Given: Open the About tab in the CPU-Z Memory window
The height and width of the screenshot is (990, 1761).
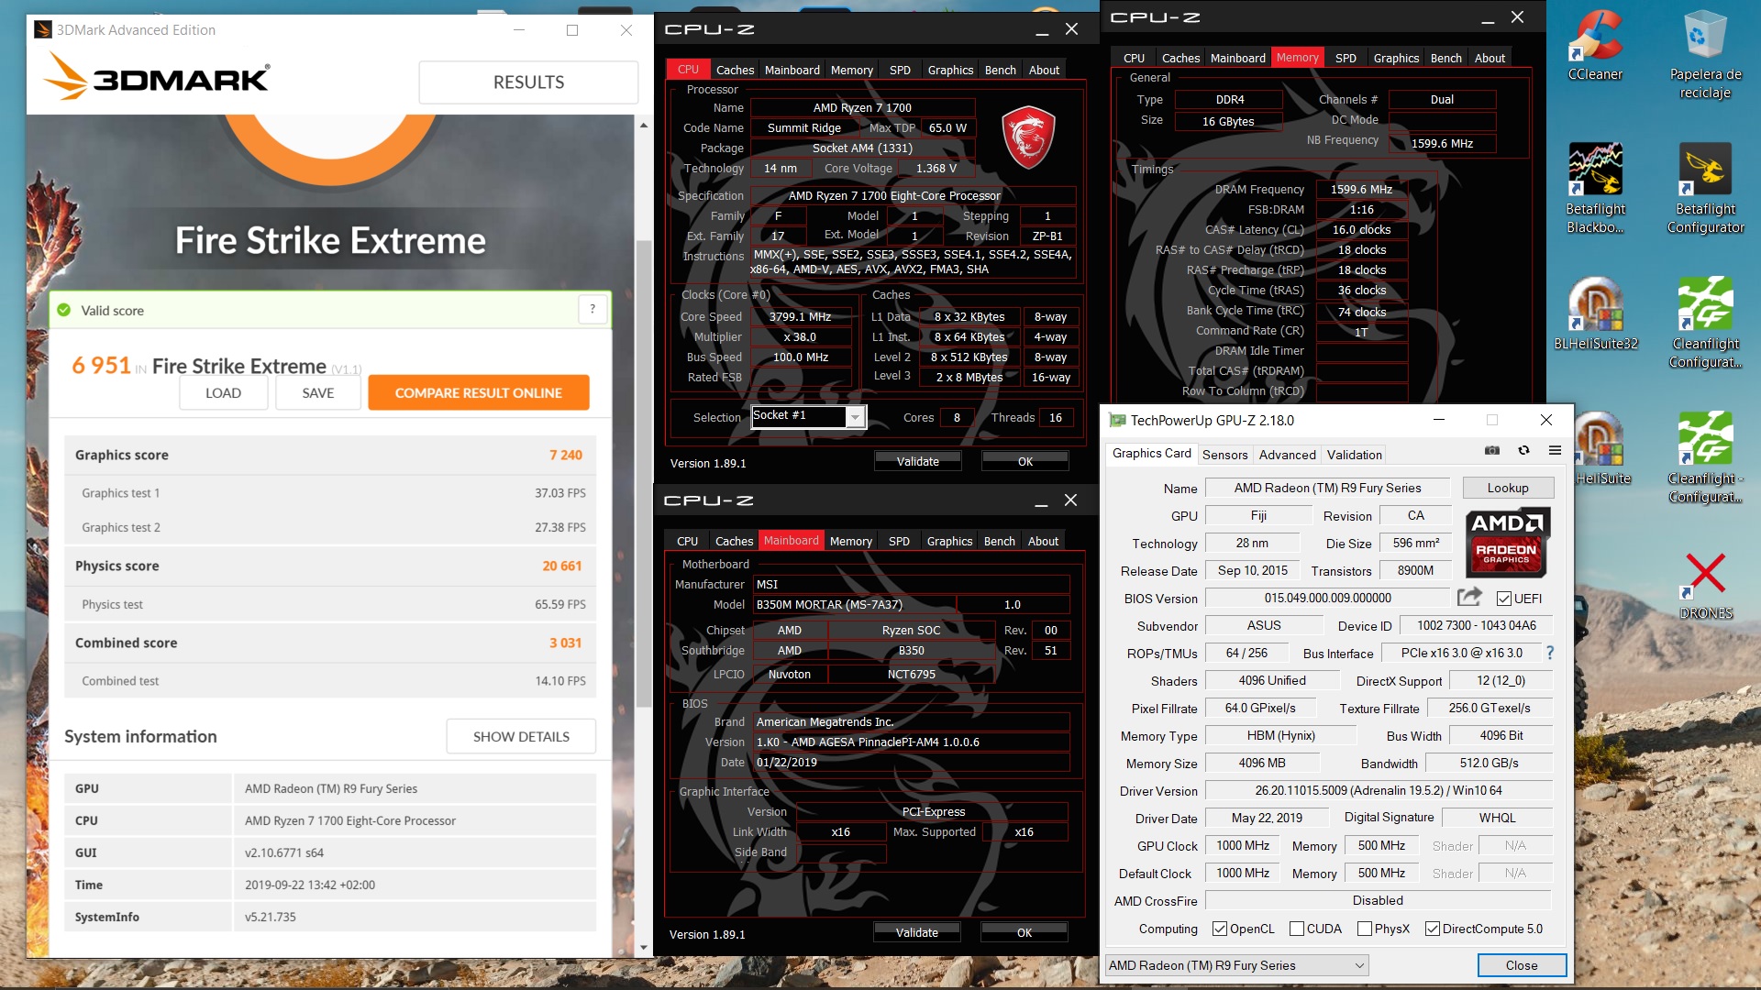Looking at the screenshot, I should 1490,58.
